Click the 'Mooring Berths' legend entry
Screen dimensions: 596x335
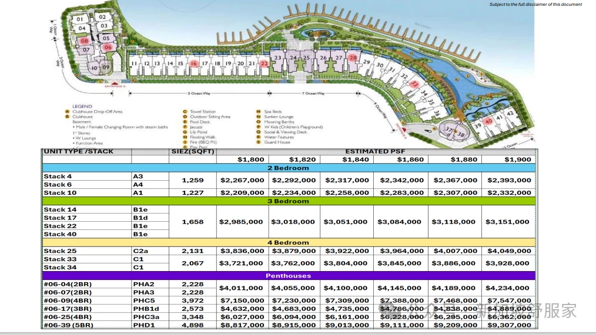pos(279,122)
